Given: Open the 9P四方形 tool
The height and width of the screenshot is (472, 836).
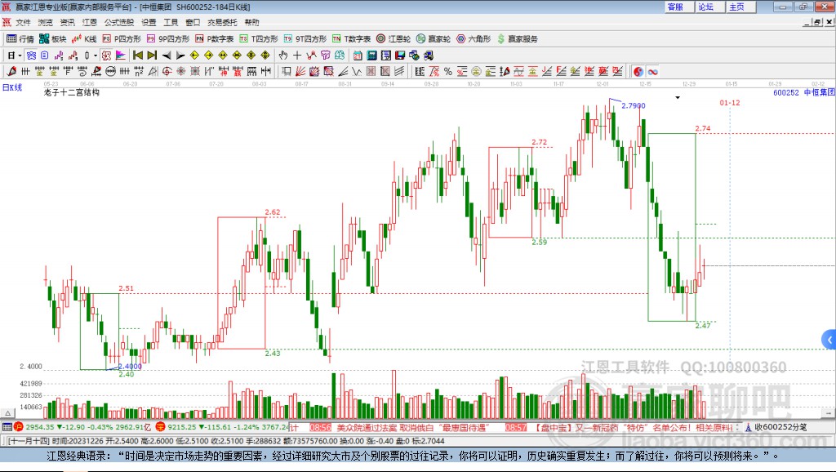Looking at the screenshot, I should click(x=168, y=39).
